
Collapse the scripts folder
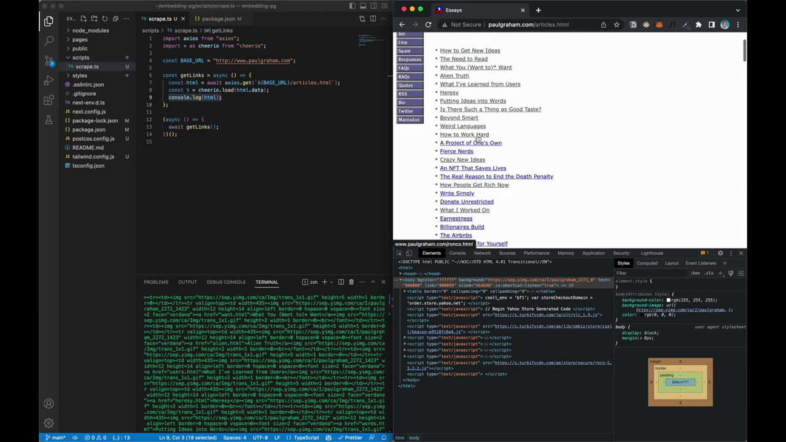point(80,57)
